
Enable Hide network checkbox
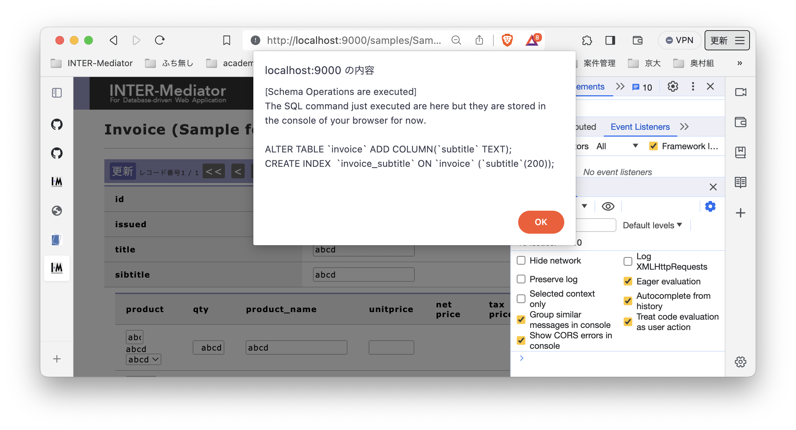(x=521, y=260)
